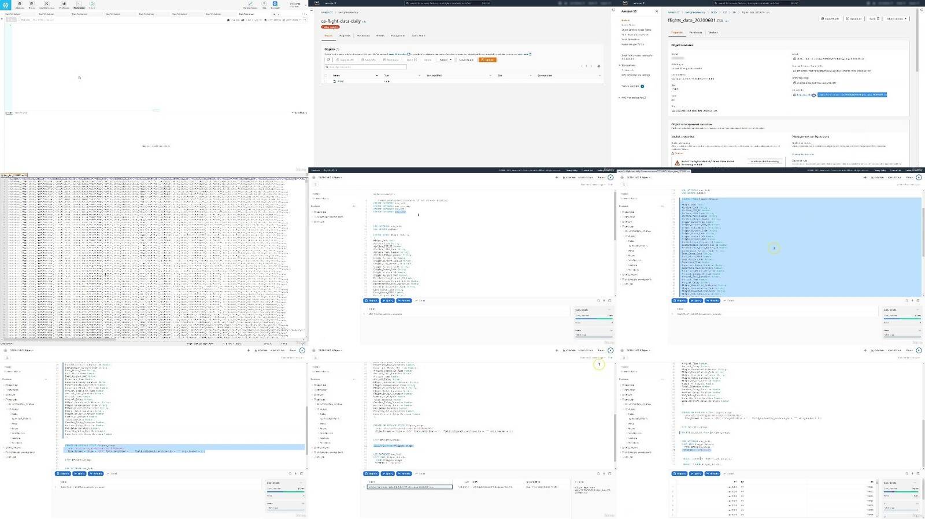The width and height of the screenshot is (925, 519).
Task: Open the Permissions tab of the flights_data_20200601.csv object
Action: 695,32
